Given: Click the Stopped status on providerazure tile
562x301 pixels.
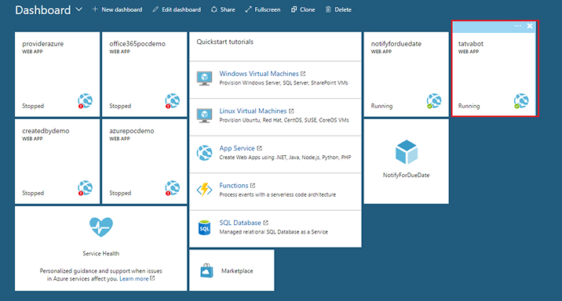Looking at the screenshot, I should click(x=33, y=106).
